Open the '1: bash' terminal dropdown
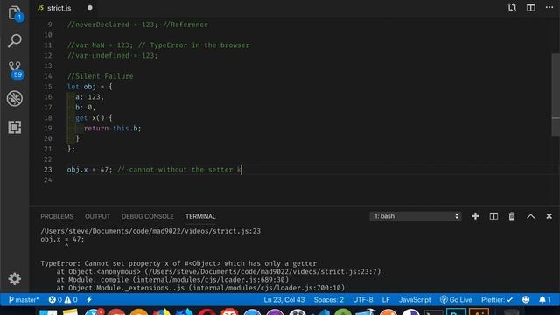The width and height of the screenshot is (560, 315). pos(416,216)
